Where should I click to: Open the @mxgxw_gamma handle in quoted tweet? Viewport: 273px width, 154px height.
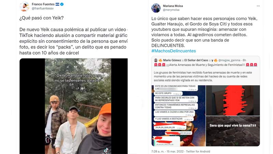tap(229, 60)
